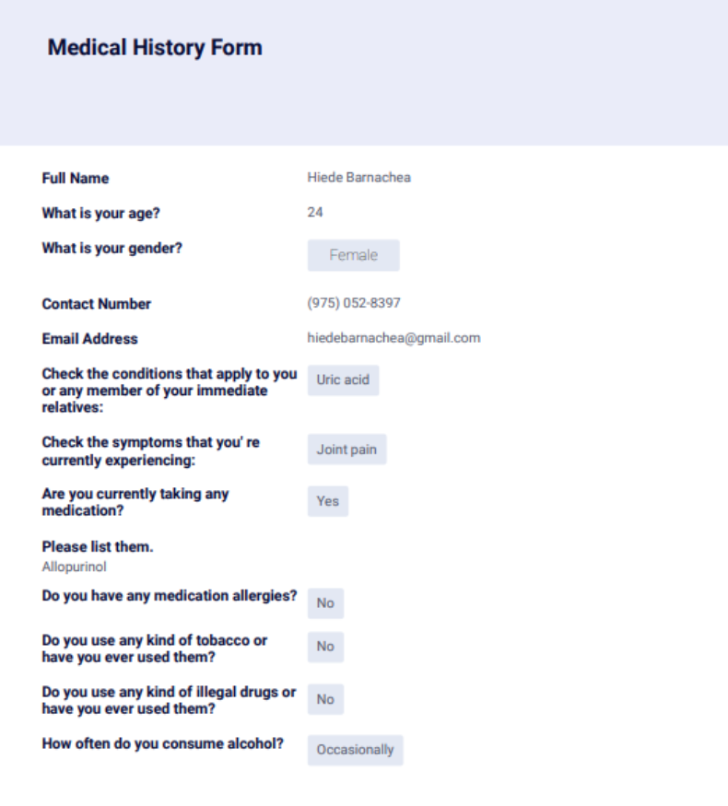The image size is (728, 806).
Task: Select No answer for illegal drugs
Action: tap(325, 699)
